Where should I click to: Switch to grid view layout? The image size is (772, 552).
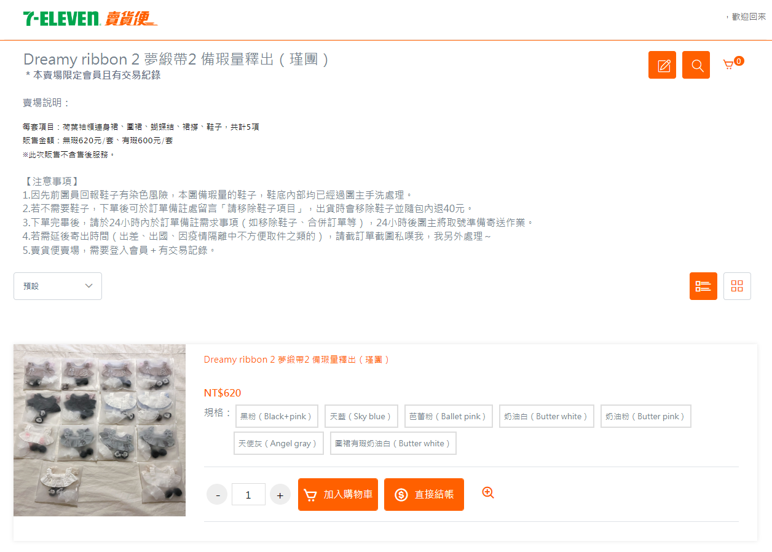(737, 286)
